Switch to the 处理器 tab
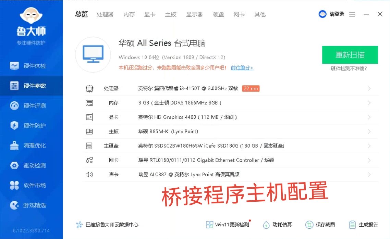Screen dimensions: 390x239 tap(105, 14)
